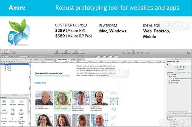Collapse the Home sitemap node
This screenshot has width=192, height=127.
click(1, 64)
